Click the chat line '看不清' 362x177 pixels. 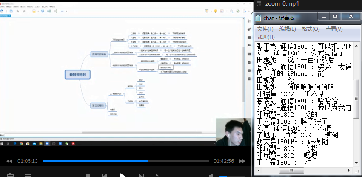pyautogui.click(x=321, y=128)
